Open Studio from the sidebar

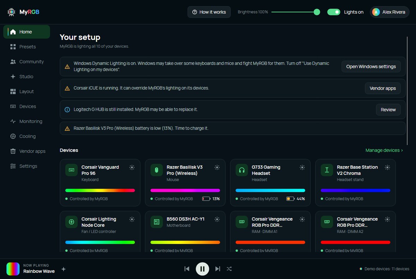(27, 76)
